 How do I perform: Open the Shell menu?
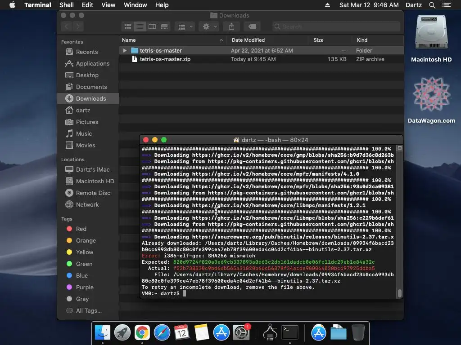[67, 5]
